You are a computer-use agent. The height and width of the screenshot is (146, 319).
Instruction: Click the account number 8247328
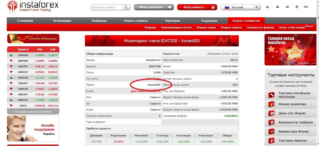(155, 66)
